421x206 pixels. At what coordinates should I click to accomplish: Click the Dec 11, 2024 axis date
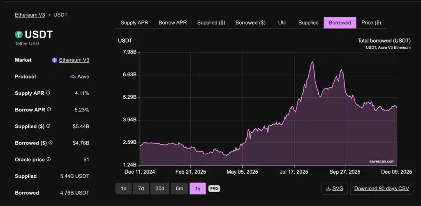click(140, 172)
